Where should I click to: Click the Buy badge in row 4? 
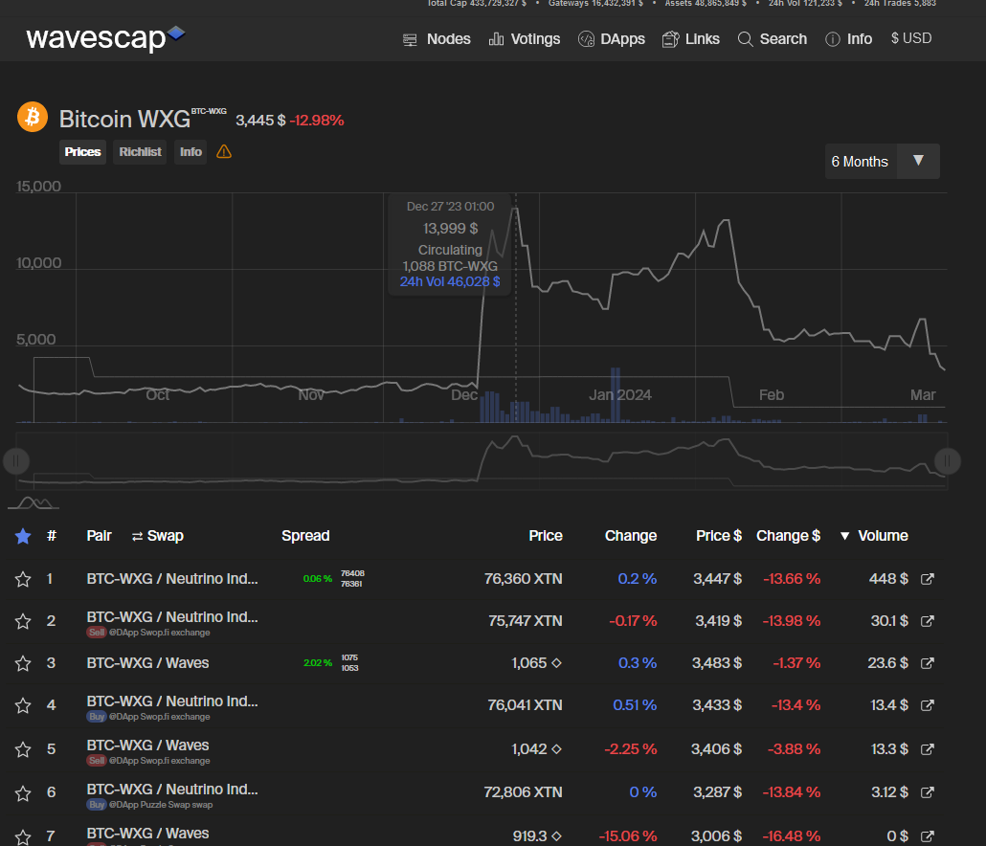pyautogui.click(x=97, y=717)
